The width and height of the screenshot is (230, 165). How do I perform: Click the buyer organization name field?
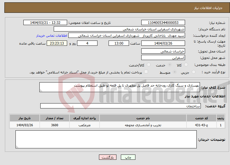click(119, 29)
